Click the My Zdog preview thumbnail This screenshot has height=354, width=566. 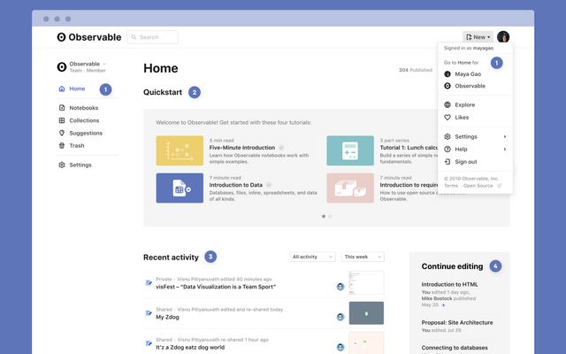[x=366, y=313]
